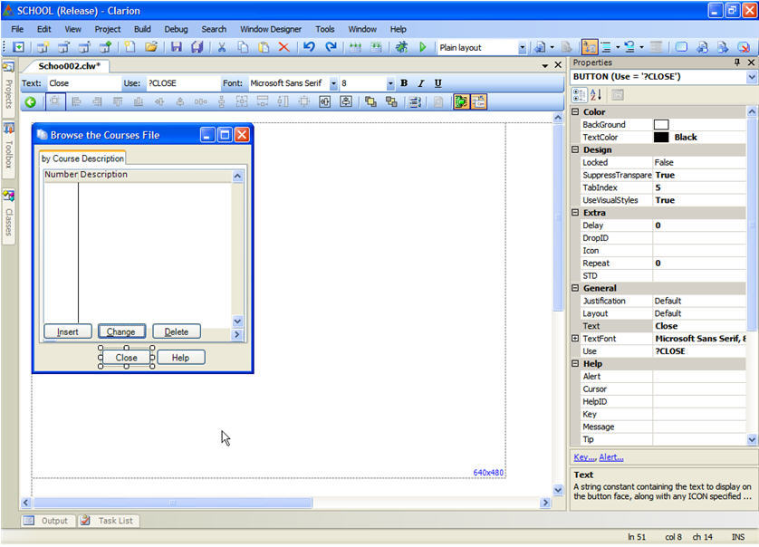Click the Undo arrow icon
The height and width of the screenshot is (547, 759).
click(x=309, y=47)
